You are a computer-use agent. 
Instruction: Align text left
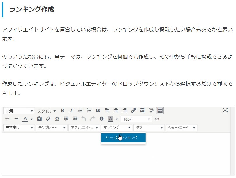click(x=107, y=111)
